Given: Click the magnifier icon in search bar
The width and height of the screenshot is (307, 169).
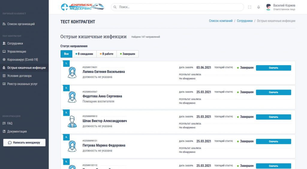Looking at the screenshot, I should tap(115, 7).
